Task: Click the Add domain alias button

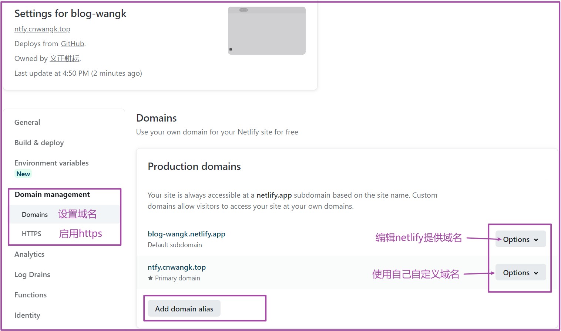Action: click(184, 308)
